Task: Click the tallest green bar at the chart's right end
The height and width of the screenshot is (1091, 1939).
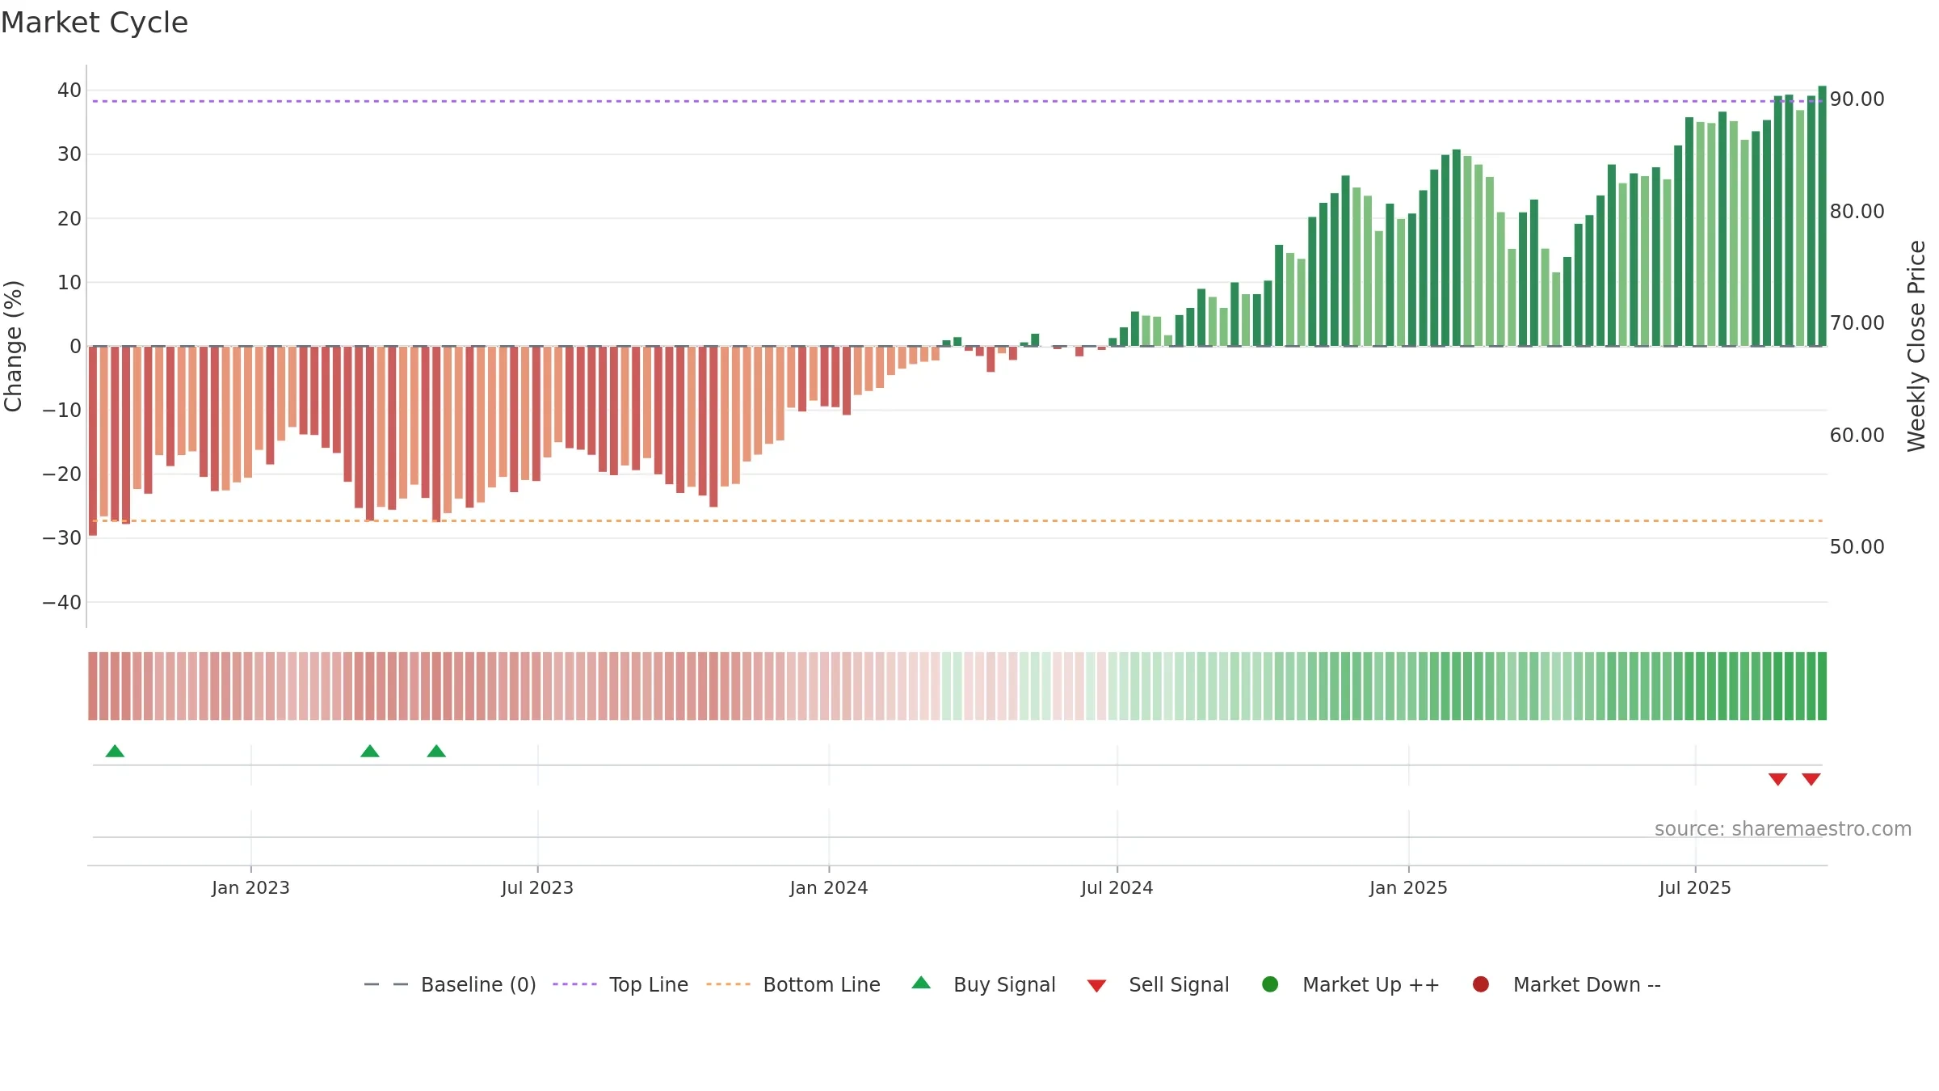Action: [1822, 216]
